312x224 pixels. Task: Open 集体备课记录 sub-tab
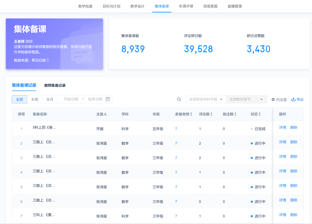click(24, 85)
